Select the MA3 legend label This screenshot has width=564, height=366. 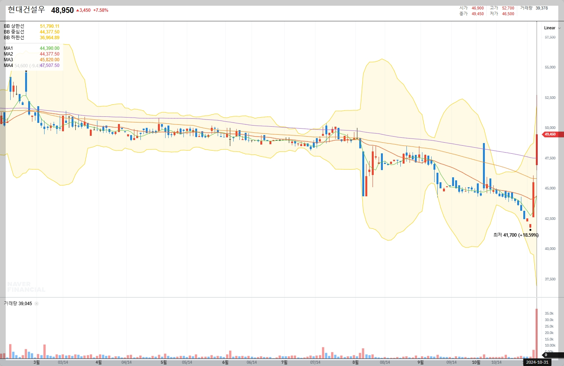click(x=8, y=60)
